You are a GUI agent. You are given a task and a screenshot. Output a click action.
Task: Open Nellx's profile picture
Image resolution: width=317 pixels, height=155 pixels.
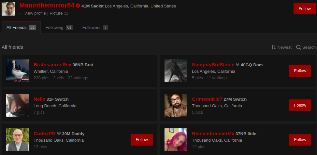coord(18,105)
